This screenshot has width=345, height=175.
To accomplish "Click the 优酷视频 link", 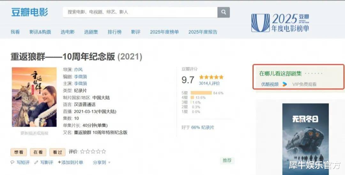I will [x=270, y=84].
